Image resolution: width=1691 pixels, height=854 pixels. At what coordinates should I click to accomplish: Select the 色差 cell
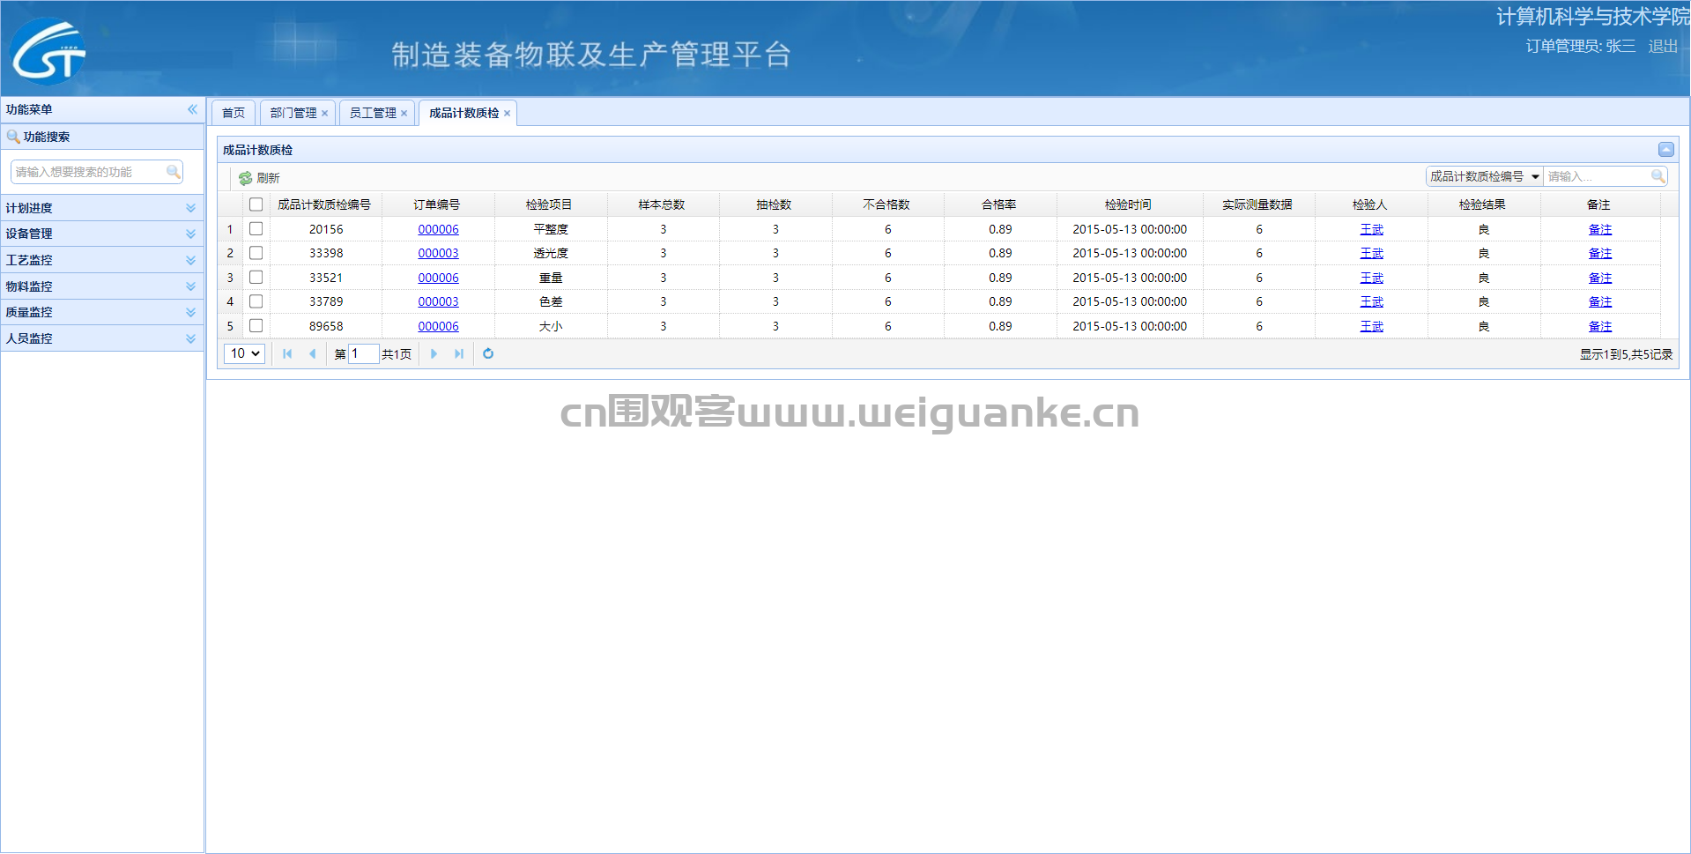551,301
